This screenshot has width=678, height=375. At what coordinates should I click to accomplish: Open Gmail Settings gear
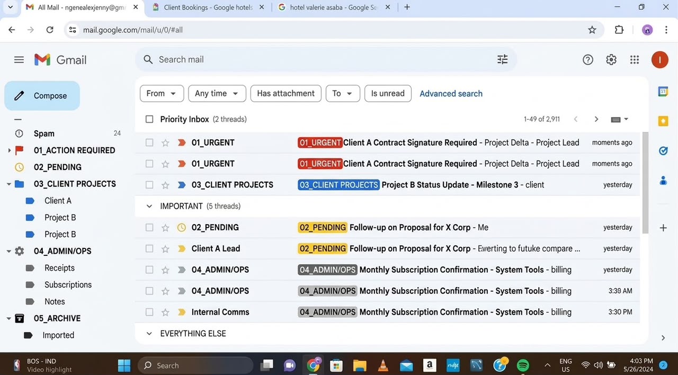611,60
